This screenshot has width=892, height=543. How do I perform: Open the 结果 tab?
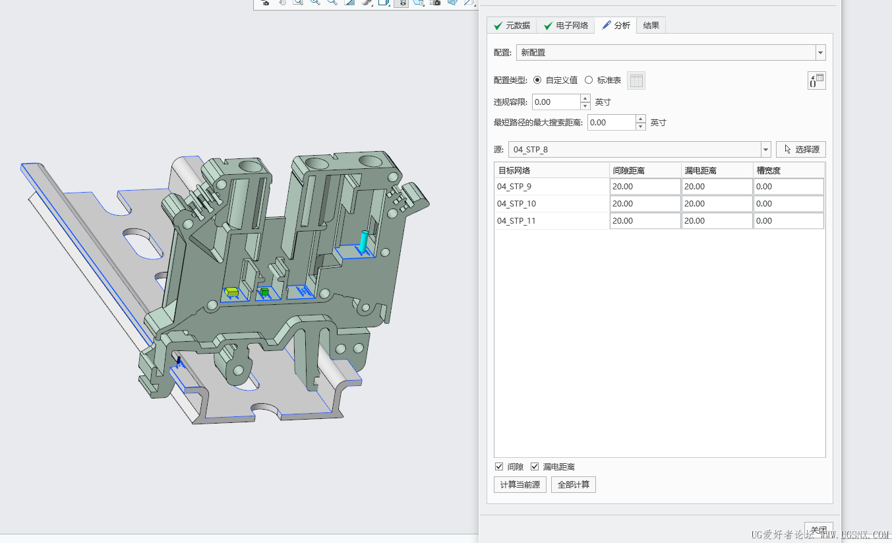coord(651,26)
